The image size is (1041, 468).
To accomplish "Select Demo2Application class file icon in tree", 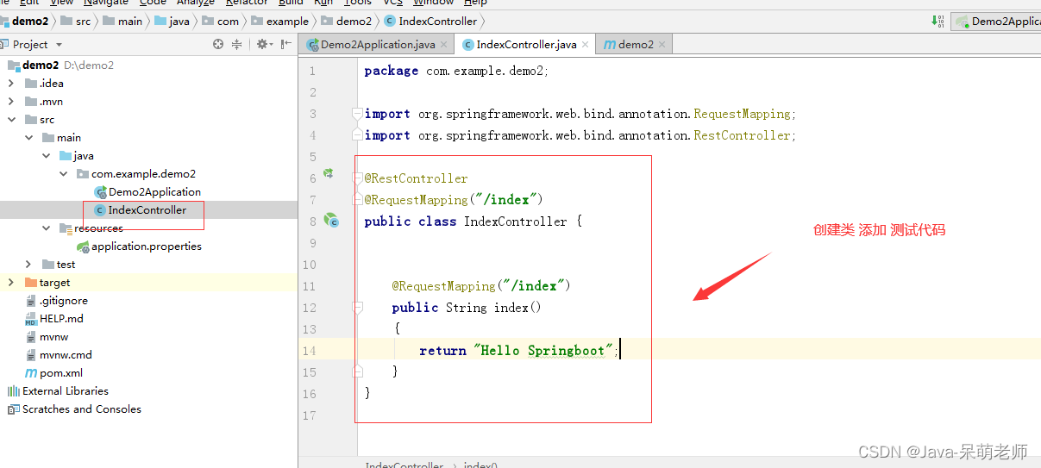I will (x=100, y=192).
